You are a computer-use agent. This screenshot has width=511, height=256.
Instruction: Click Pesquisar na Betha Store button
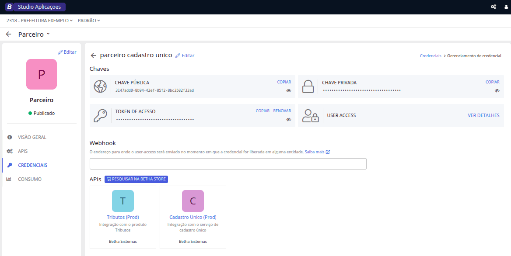click(x=136, y=179)
